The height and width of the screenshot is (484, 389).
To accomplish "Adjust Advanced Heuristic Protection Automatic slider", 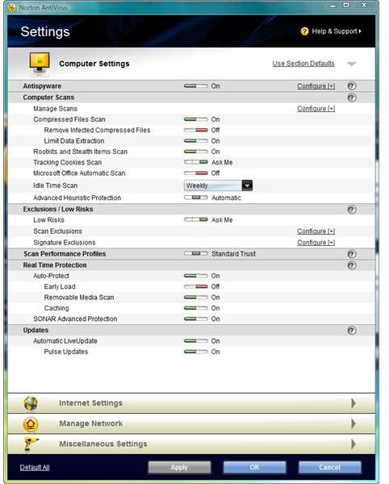I will tap(196, 198).
